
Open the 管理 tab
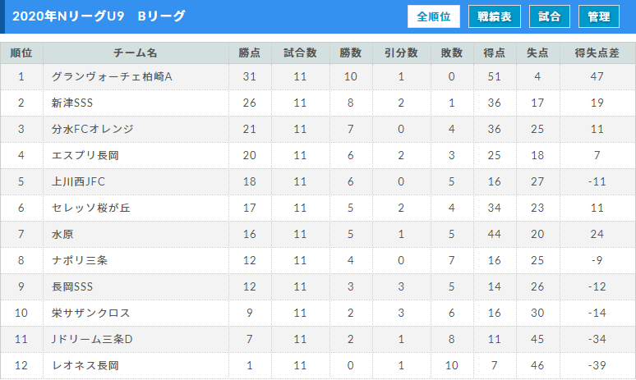599,16
